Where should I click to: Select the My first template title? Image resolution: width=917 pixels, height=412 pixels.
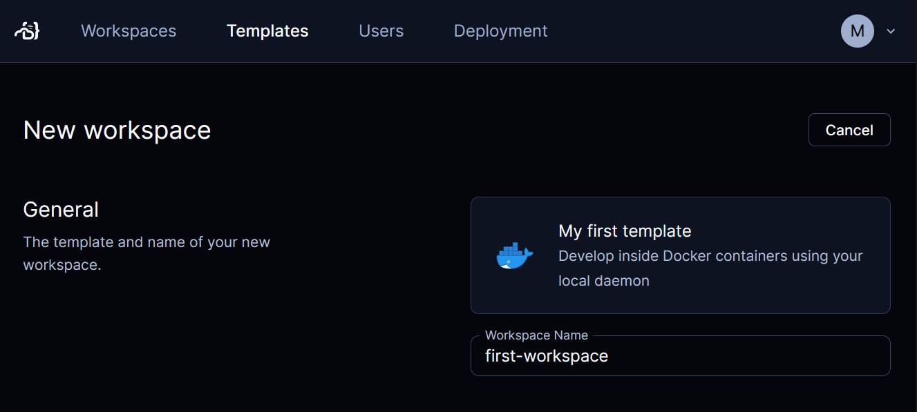tap(625, 230)
